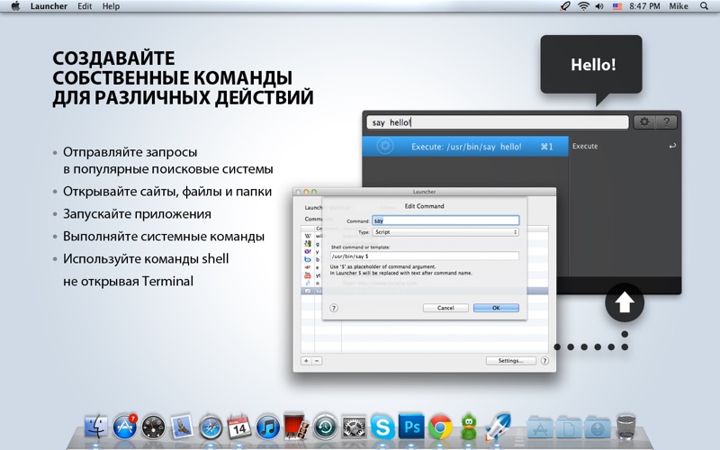This screenshot has width=720, height=450.
Task: Select the eBay command row icon
Action: (308, 267)
